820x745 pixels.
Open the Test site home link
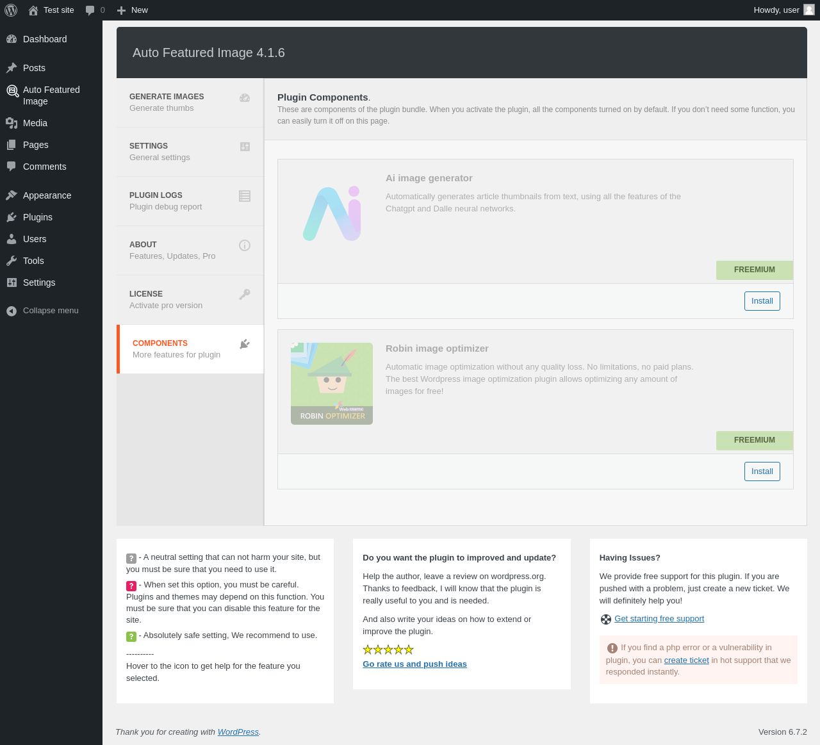[51, 10]
